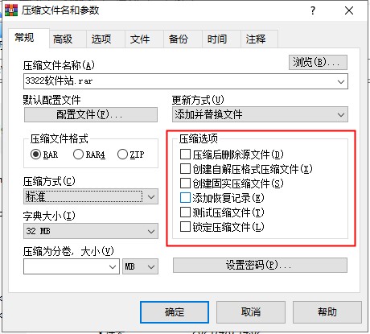The height and width of the screenshot is (334, 370).
Task: Select the ZIP format radio button
Action: tap(122, 155)
